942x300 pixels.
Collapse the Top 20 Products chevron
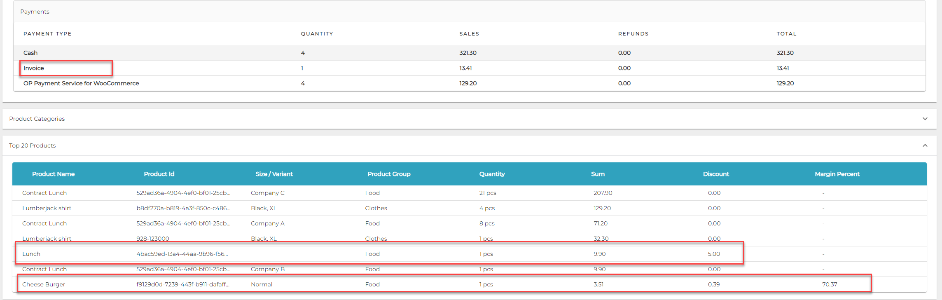[925, 145]
